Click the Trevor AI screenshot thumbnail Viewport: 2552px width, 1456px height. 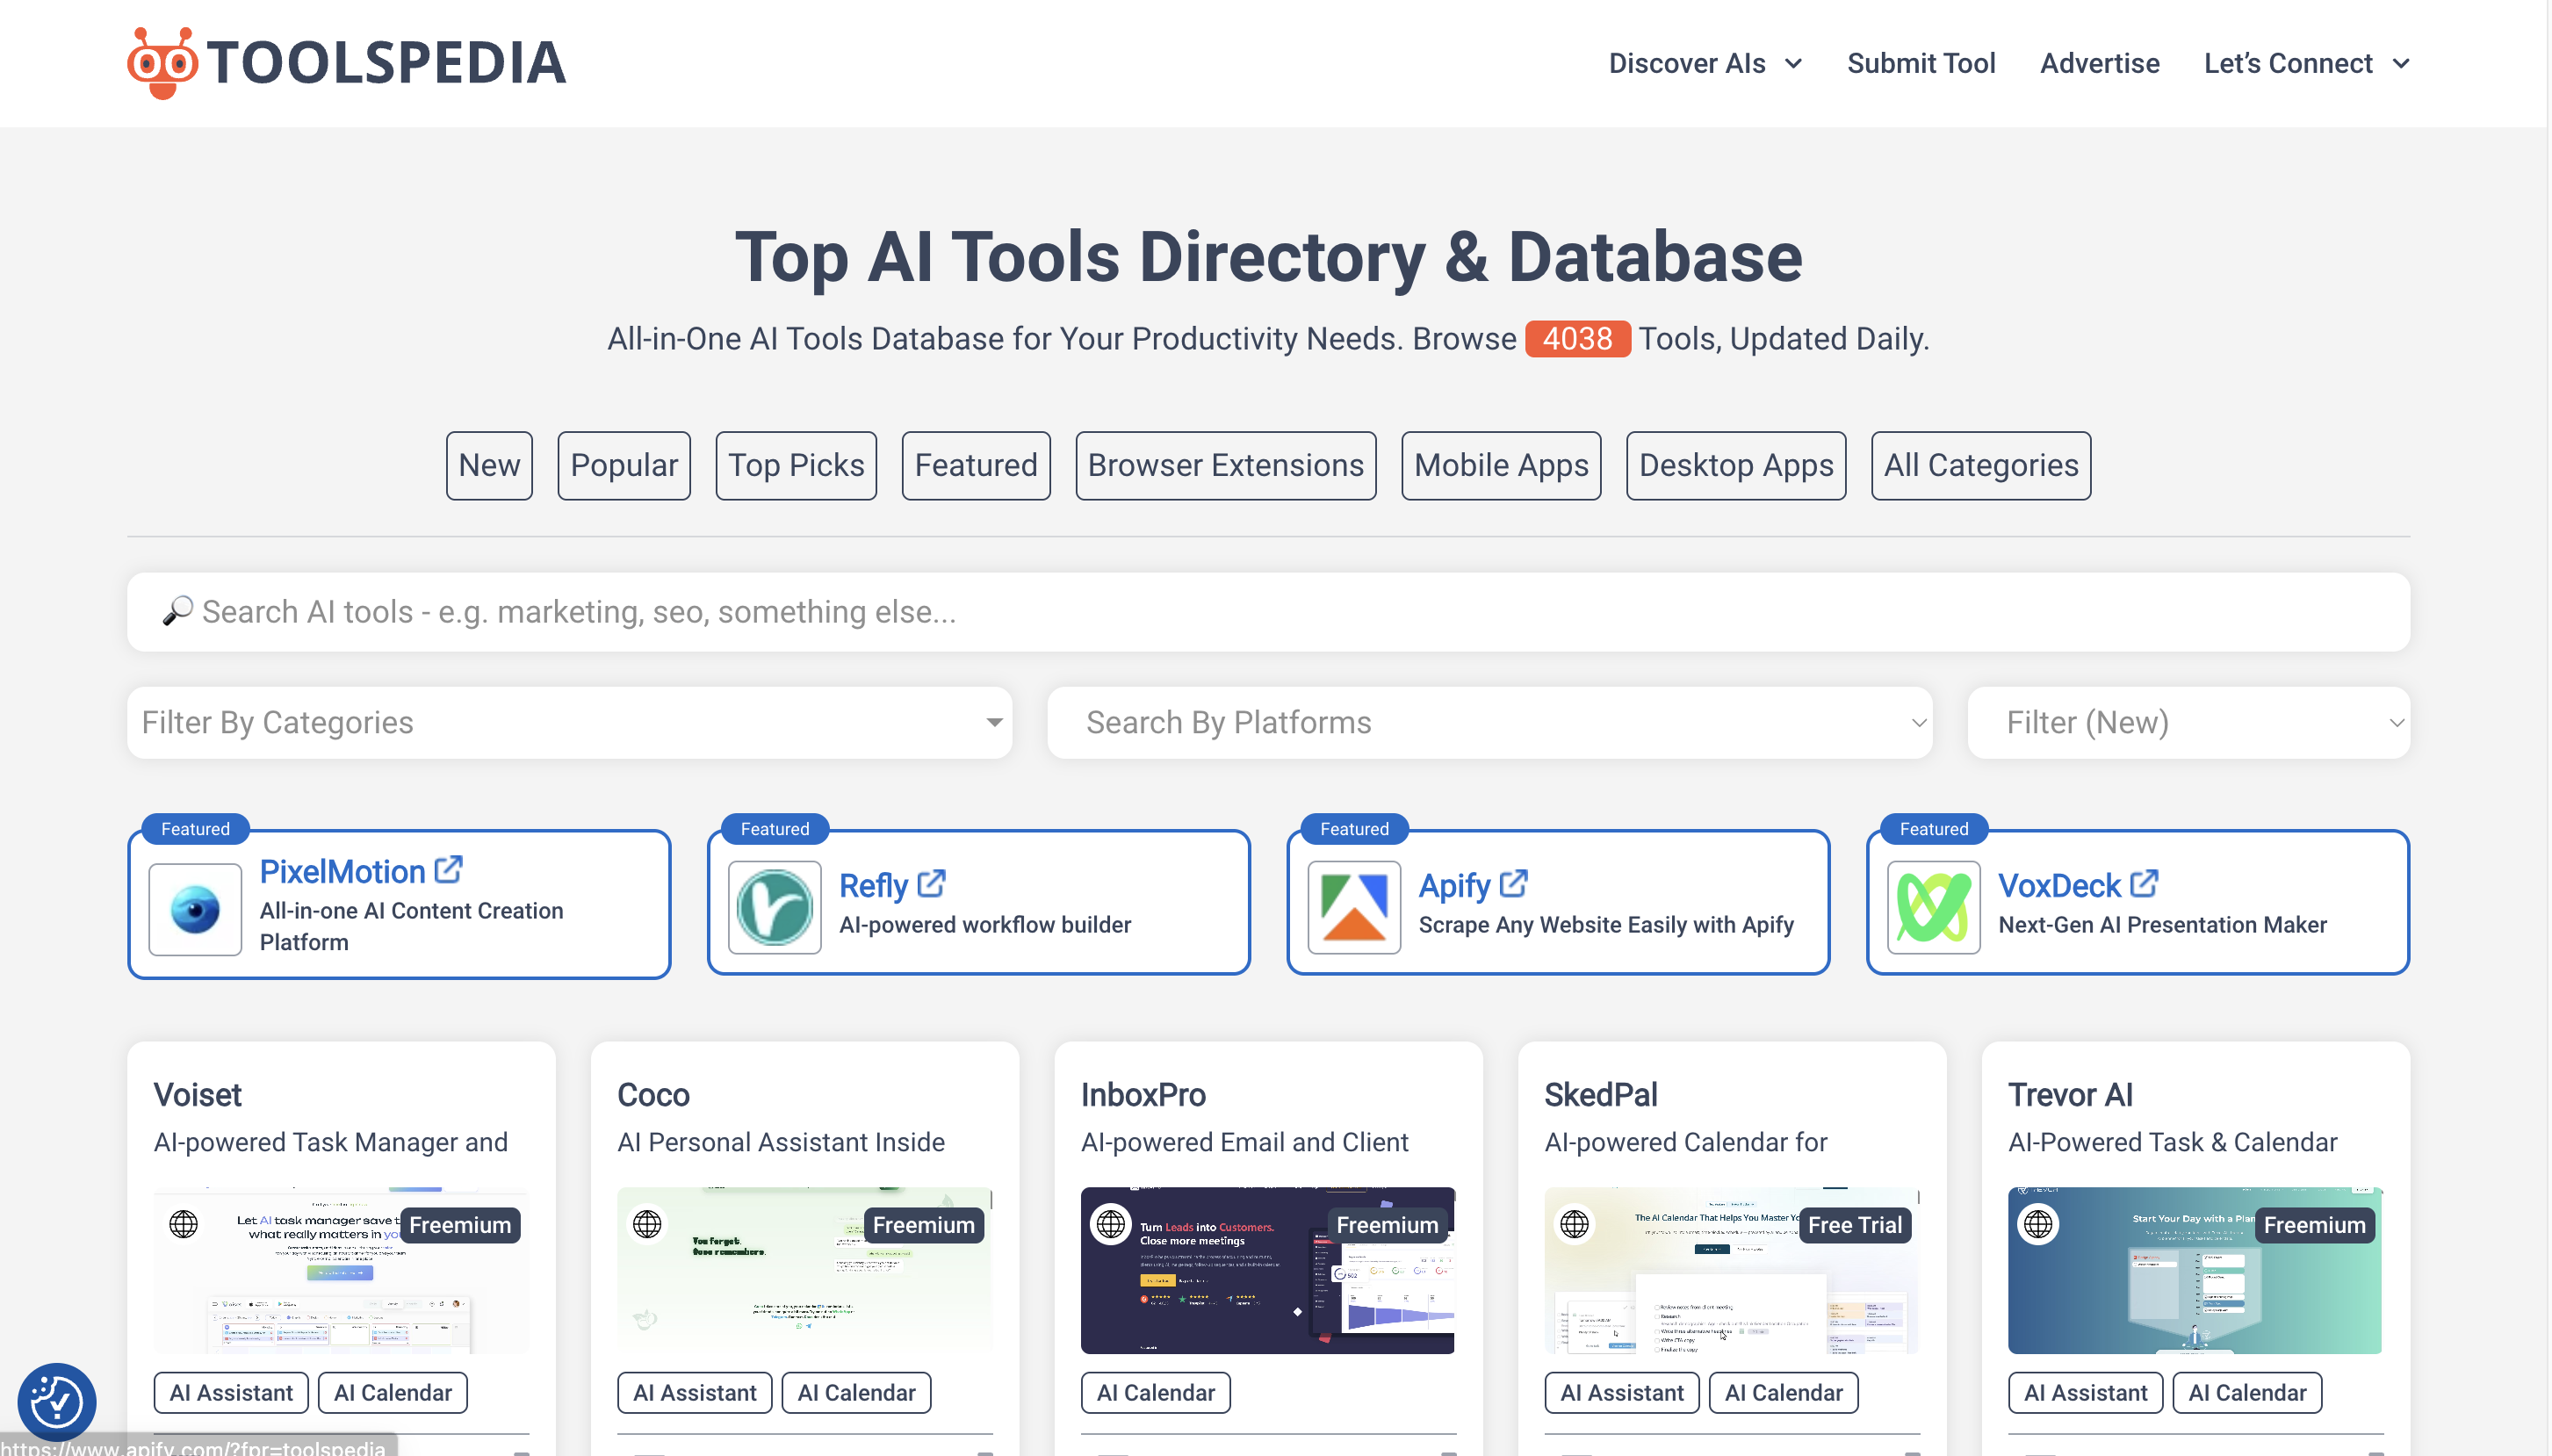2194,1269
